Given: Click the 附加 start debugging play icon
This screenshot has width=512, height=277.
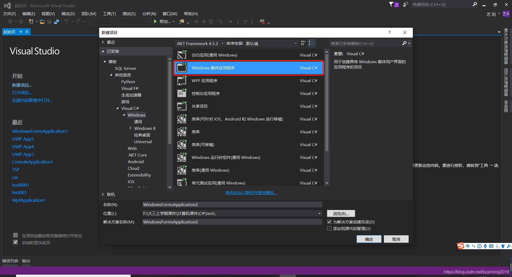Looking at the screenshot, I should [155, 22].
